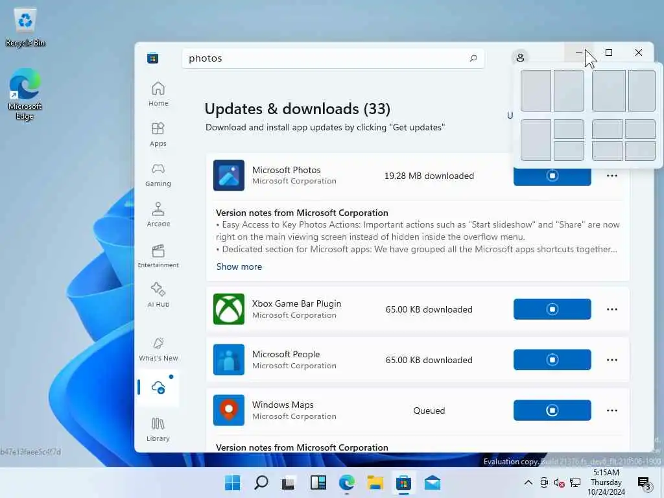Open the Home section in Store sidebar

[158, 93]
